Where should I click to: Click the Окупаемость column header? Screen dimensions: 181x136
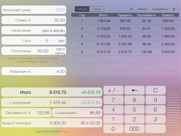146,15
